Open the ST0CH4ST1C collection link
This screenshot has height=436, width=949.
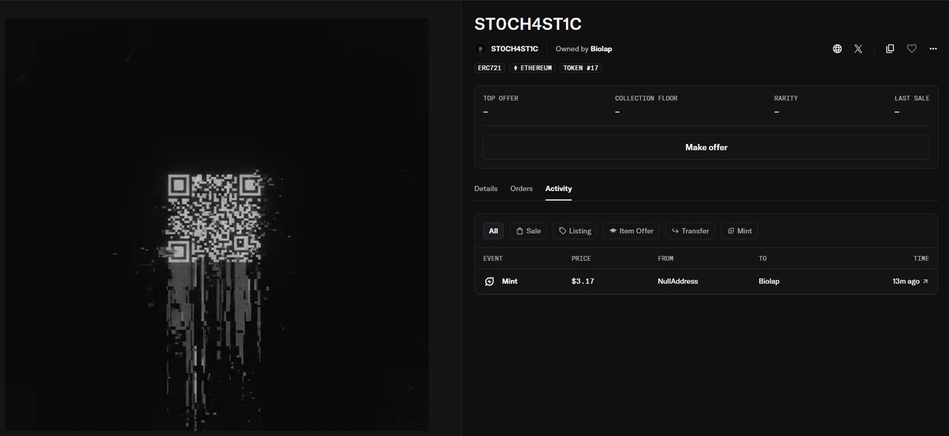tap(514, 49)
